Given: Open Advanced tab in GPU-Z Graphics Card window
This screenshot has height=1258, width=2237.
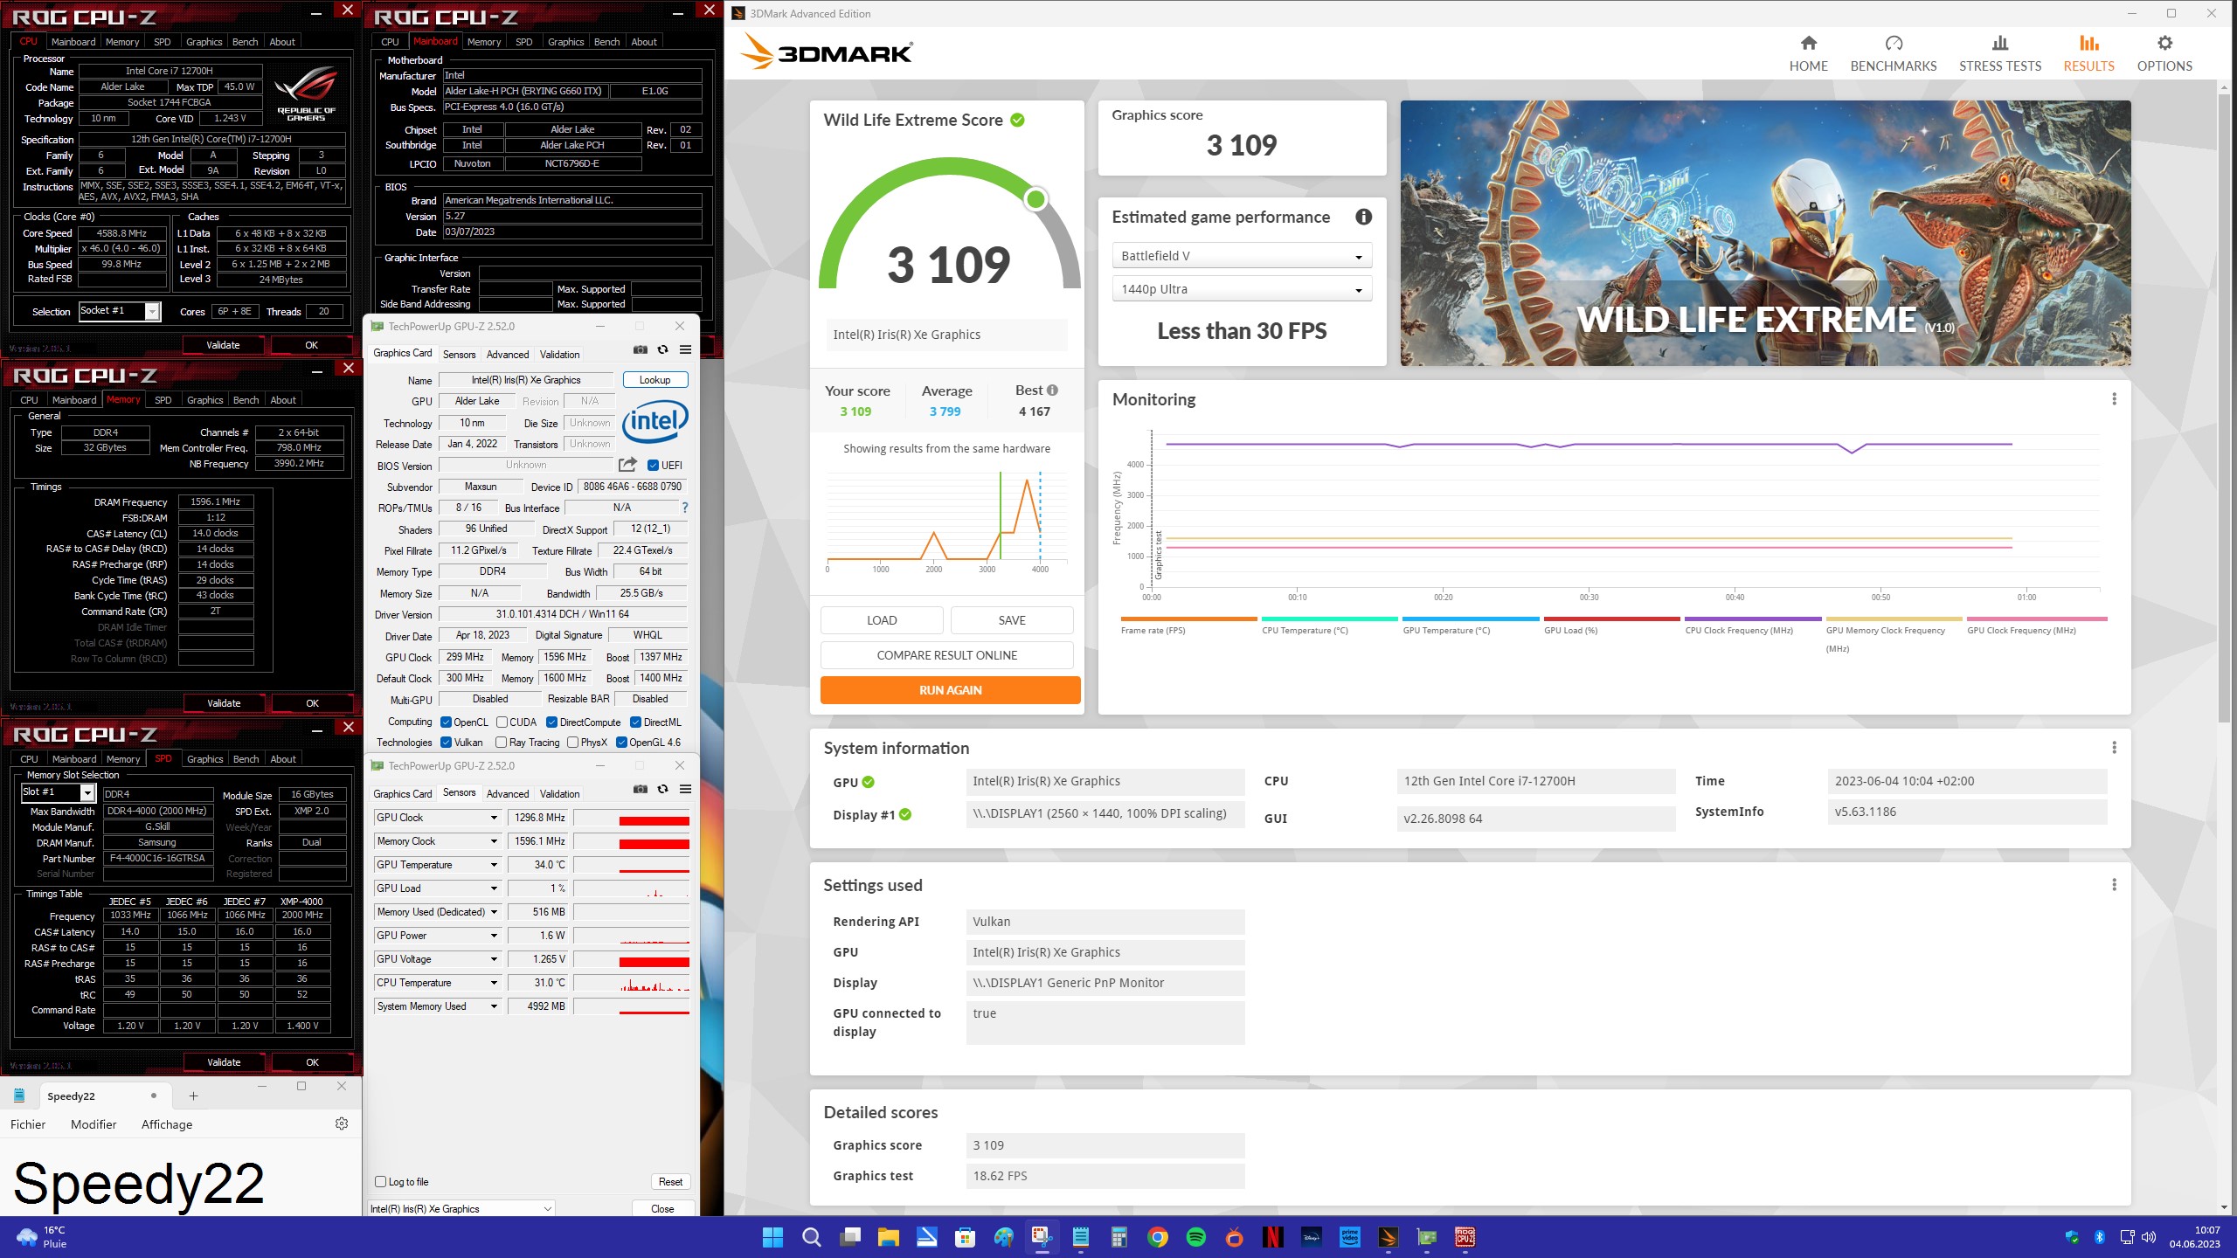Looking at the screenshot, I should (x=508, y=354).
